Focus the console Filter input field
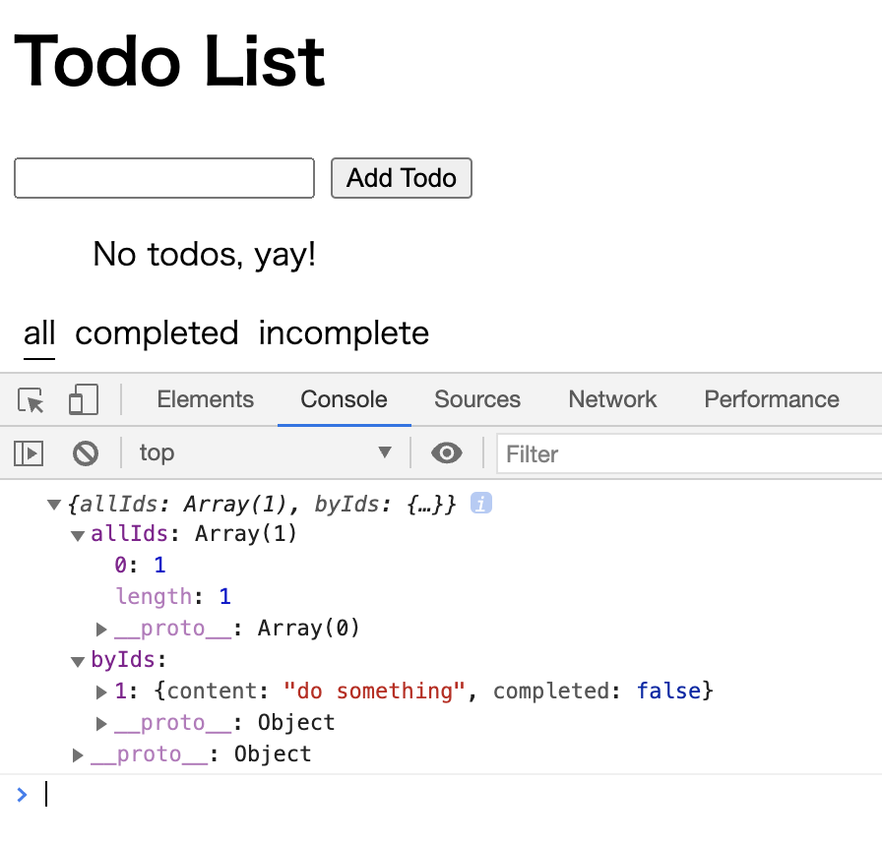Image resolution: width=882 pixels, height=842 pixels. 689,454
